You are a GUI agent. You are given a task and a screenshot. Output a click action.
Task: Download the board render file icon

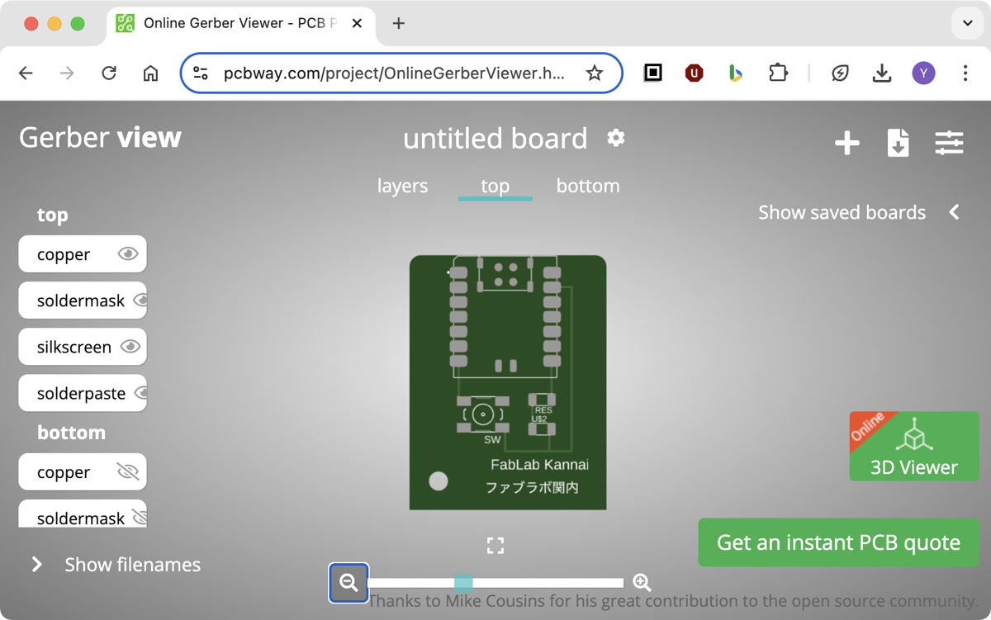click(x=899, y=143)
